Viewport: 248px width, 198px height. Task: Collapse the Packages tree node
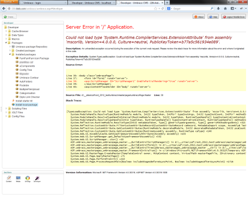[x=6, y=43]
